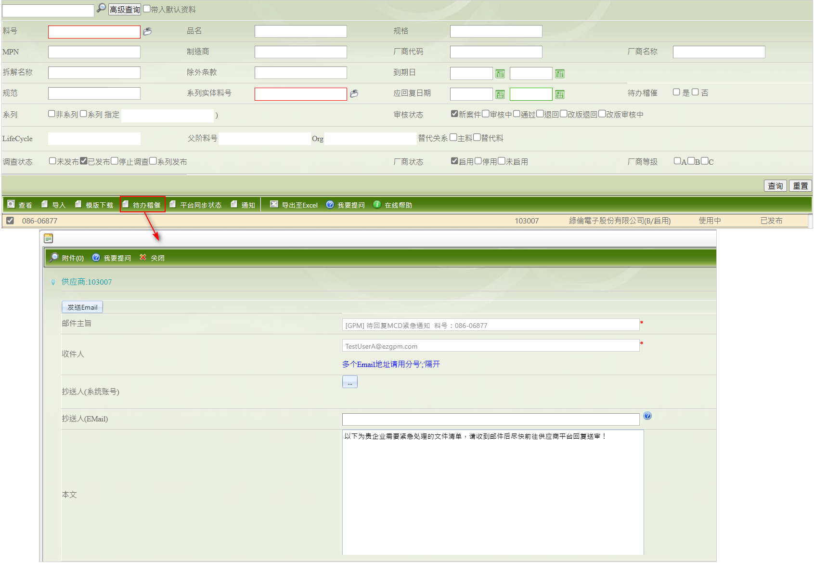Check 待办稽催 否 checkbox

[695, 92]
